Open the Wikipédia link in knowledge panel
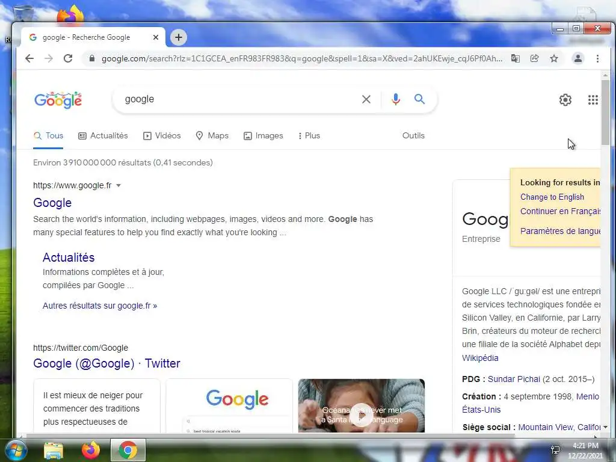This screenshot has height=462, width=616. tap(480, 358)
